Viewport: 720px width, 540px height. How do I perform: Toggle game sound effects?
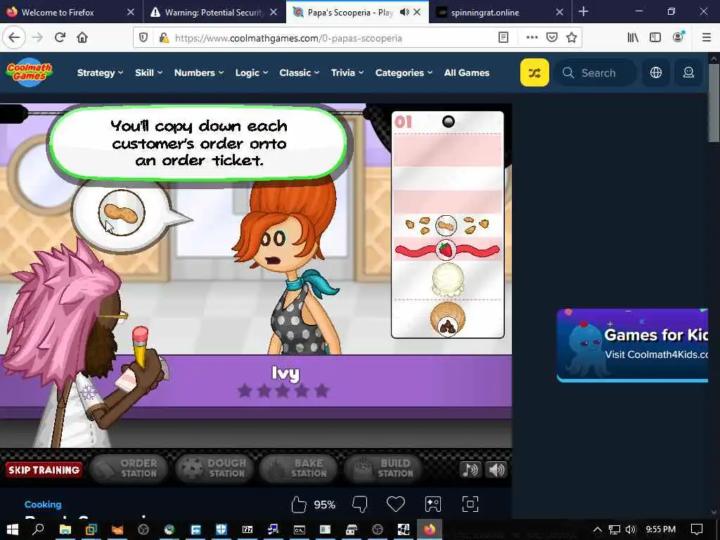point(496,469)
